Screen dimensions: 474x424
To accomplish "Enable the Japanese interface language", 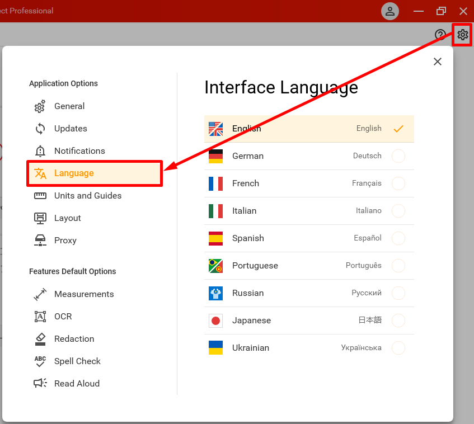I will tap(398, 321).
